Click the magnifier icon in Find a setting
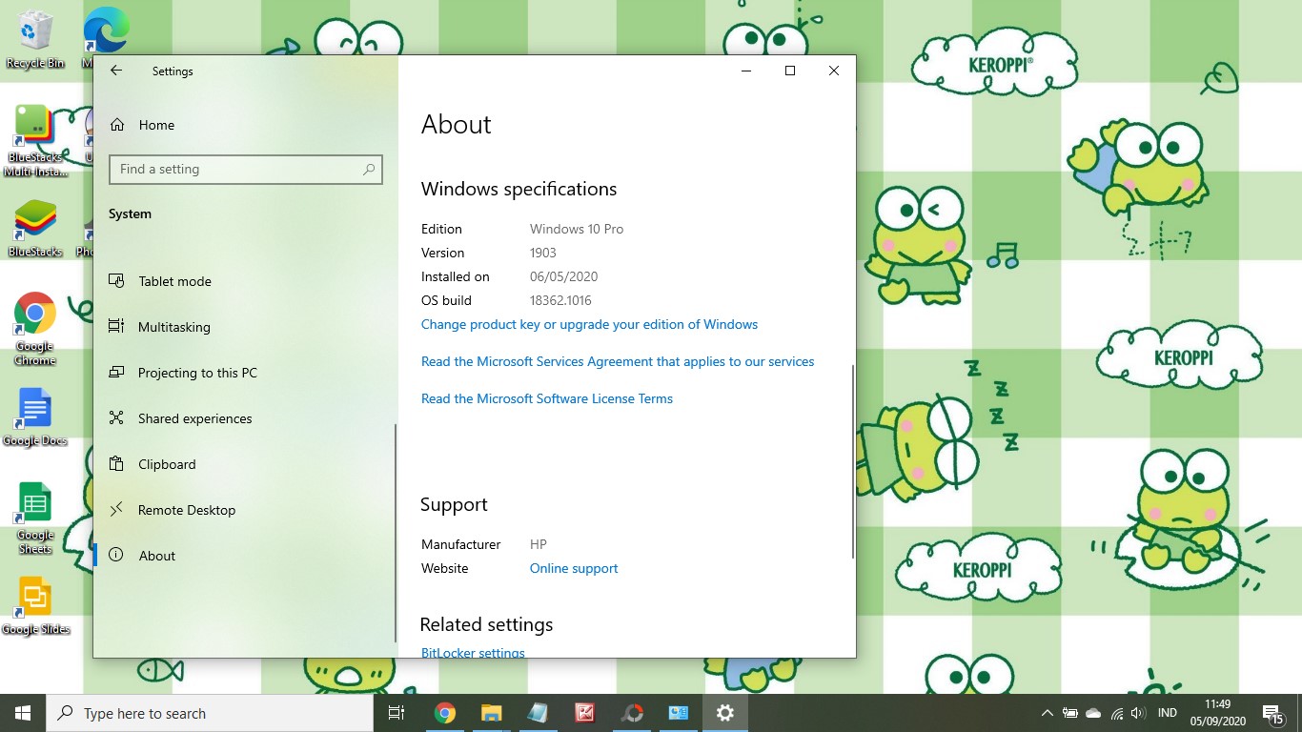The image size is (1302, 732). pos(369,170)
